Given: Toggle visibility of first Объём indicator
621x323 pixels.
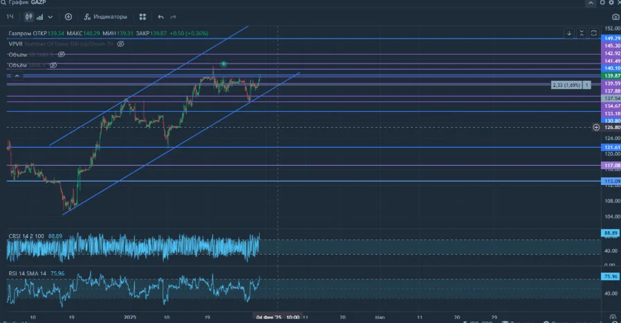Looking at the screenshot, I should (62, 55).
